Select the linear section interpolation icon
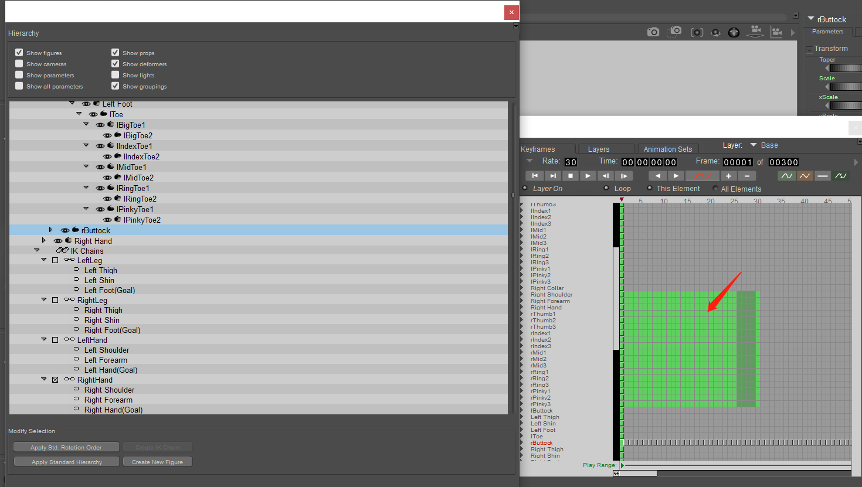The width and height of the screenshot is (862, 487). [x=804, y=175]
